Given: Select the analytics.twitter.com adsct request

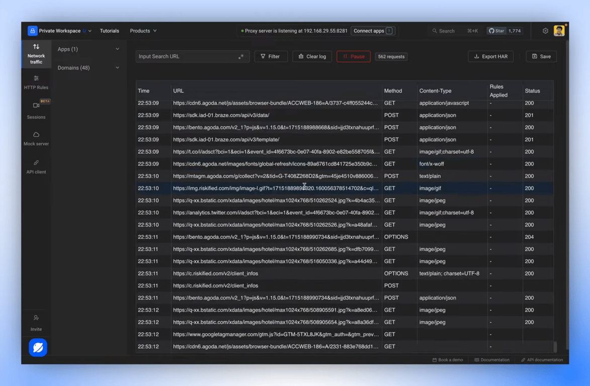Looking at the screenshot, I should tap(345, 213).
